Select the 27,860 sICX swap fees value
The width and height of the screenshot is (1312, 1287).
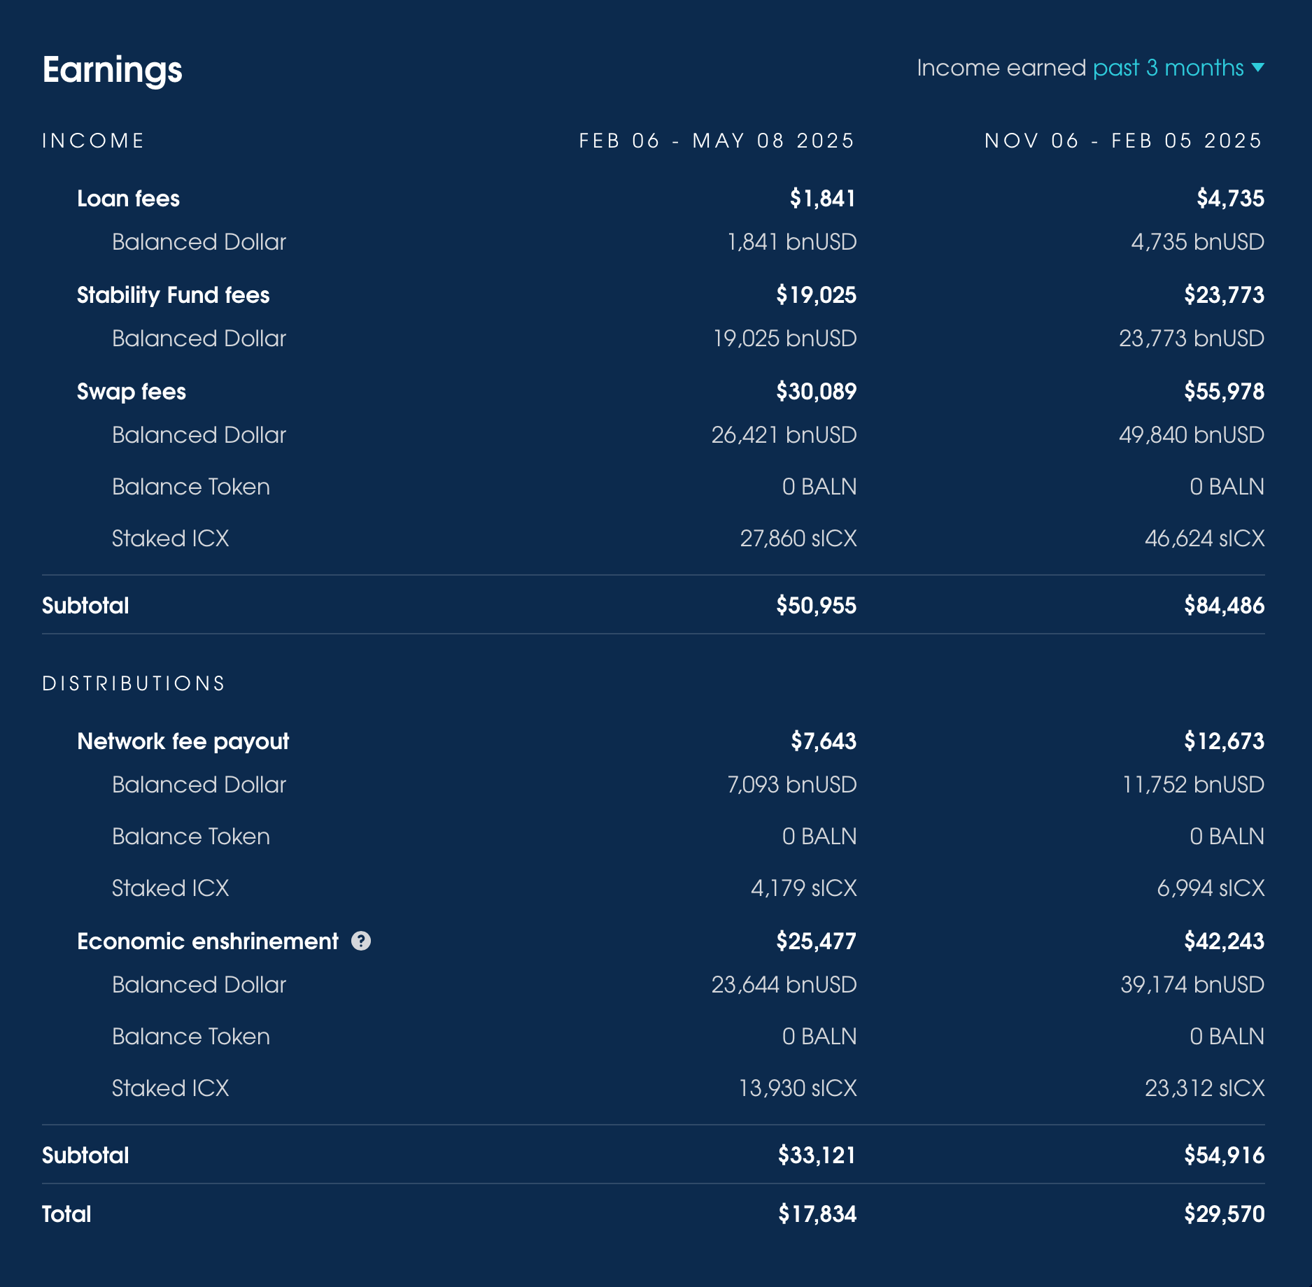tap(798, 539)
